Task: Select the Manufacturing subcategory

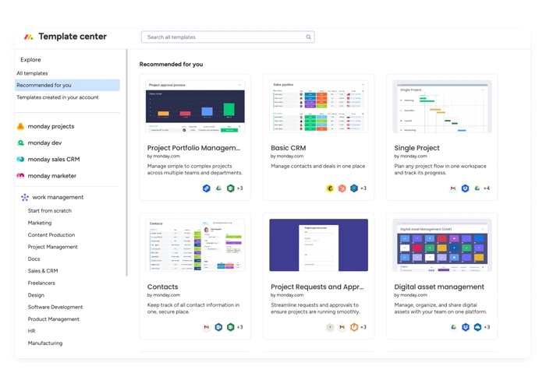Action: pos(45,343)
